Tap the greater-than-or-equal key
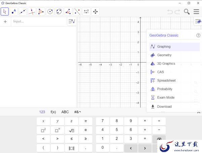The height and width of the screenshot is (153, 202). pyautogui.click(x=86, y=139)
